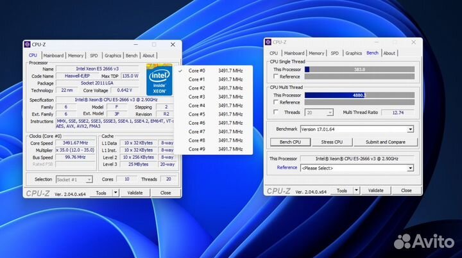Select the checked Core #0 entry
The width and height of the screenshot is (462, 258).
(213, 71)
